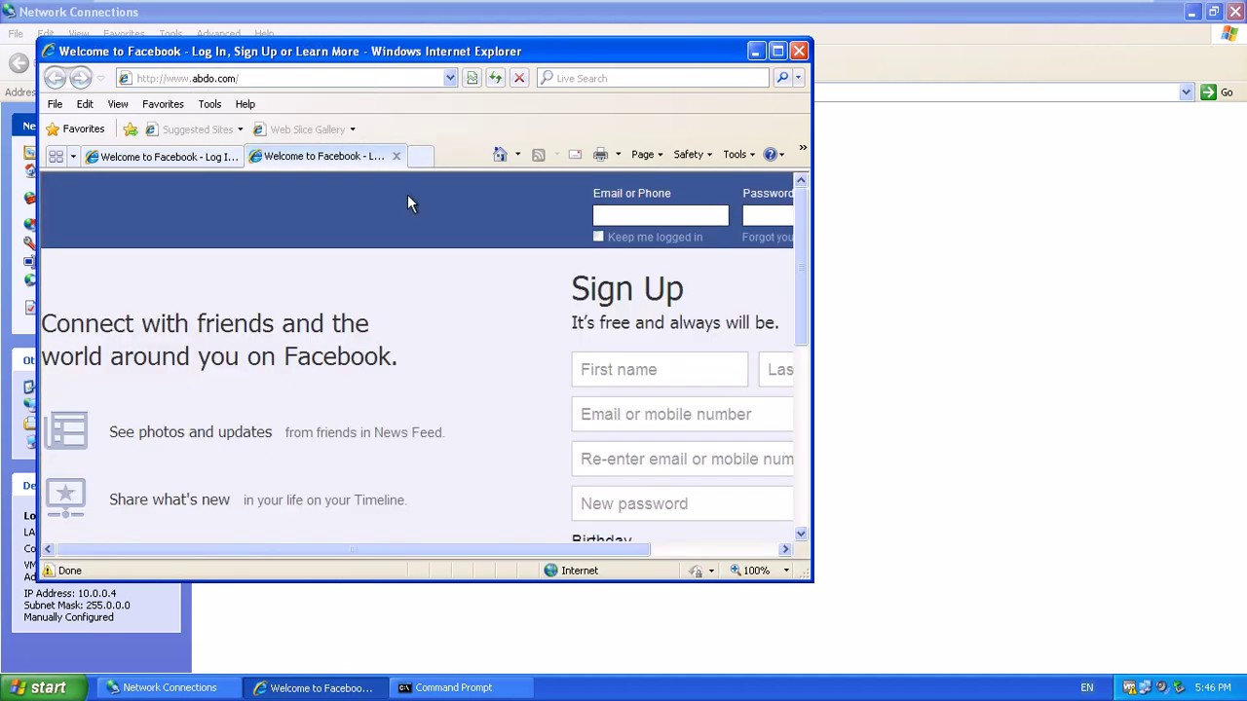Screen dimensions: 1247x701
Task: Click the horizontal scrollbar right arrow
Action: point(785,549)
